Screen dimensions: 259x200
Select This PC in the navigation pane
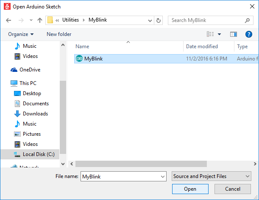[x=23, y=83]
